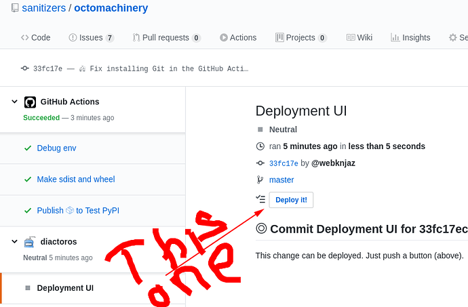Open the Debug env check run
The height and width of the screenshot is (307, 468).
click(x=56, y=148)
